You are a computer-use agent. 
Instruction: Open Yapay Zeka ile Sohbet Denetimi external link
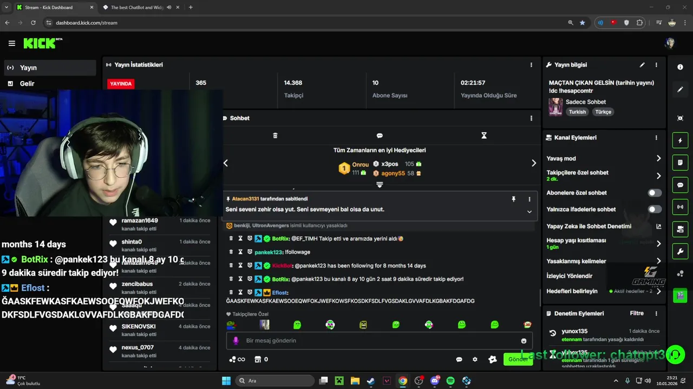(659, 226)
